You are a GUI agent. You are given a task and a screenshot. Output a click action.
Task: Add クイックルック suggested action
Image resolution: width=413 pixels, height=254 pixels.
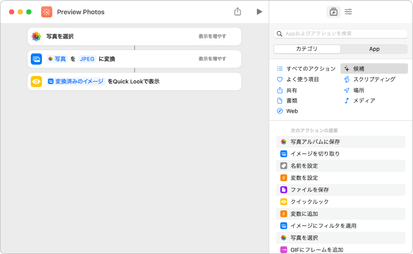[x=341, y=202]
